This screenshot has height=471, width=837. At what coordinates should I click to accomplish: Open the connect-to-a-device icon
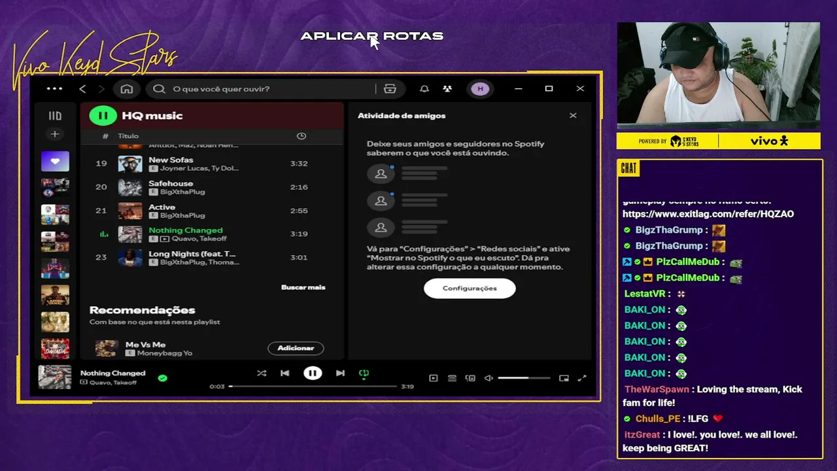(470, 378)
